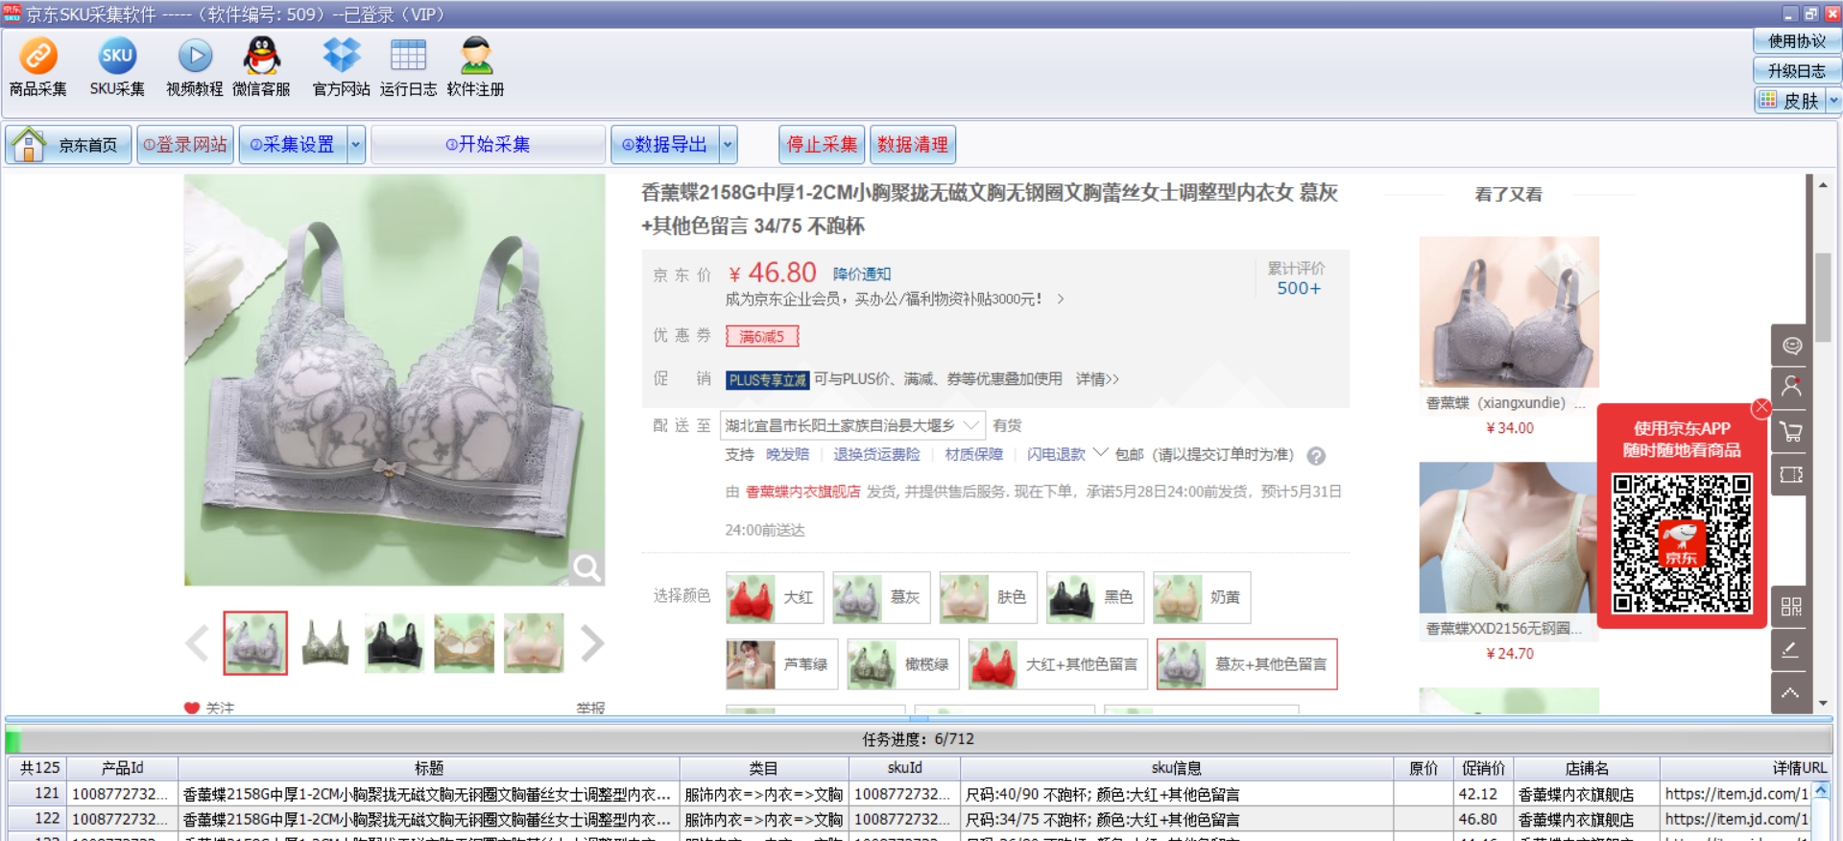Click magnifier icon on product image
1843x841 pixels.
point(586,568)
